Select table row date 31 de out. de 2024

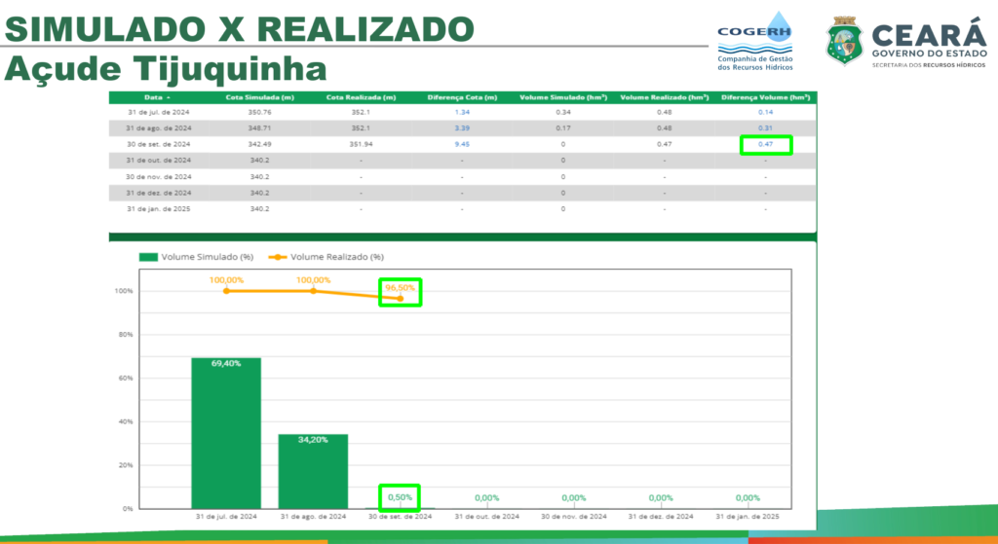coord(159,161)
